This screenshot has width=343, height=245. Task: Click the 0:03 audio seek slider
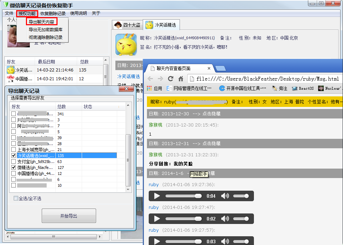point(183,241)
